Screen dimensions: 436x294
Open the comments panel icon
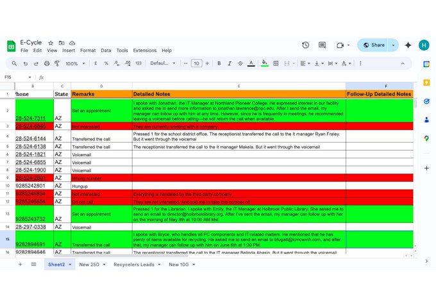[322, 45]
